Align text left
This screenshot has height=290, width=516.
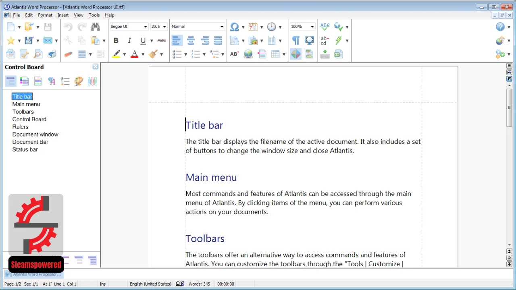coord(177,40)
